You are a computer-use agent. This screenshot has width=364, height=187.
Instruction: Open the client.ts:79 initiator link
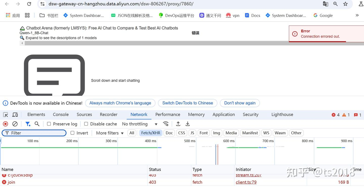[x=246, y=182]
